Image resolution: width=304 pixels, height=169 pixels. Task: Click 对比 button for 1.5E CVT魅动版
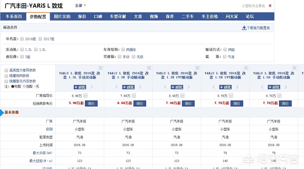point(225,87)
